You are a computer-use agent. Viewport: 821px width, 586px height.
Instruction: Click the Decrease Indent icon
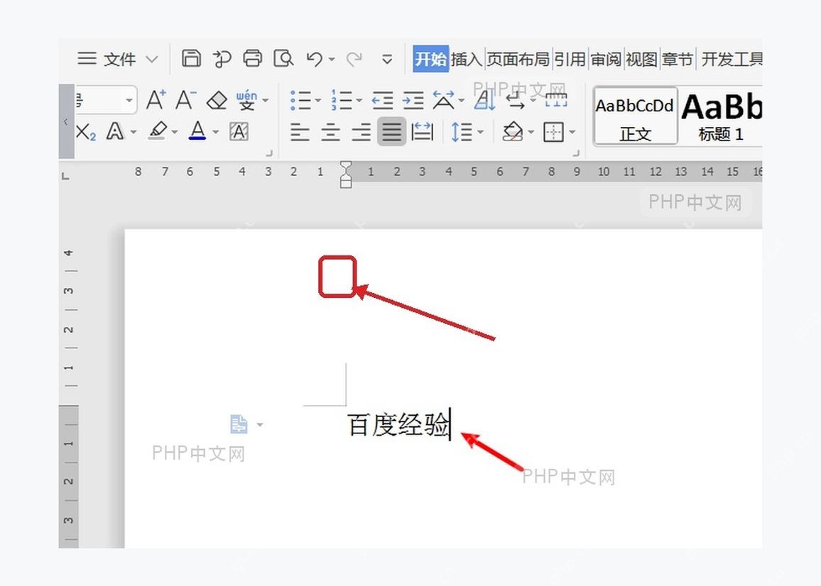tap(382, 100)
